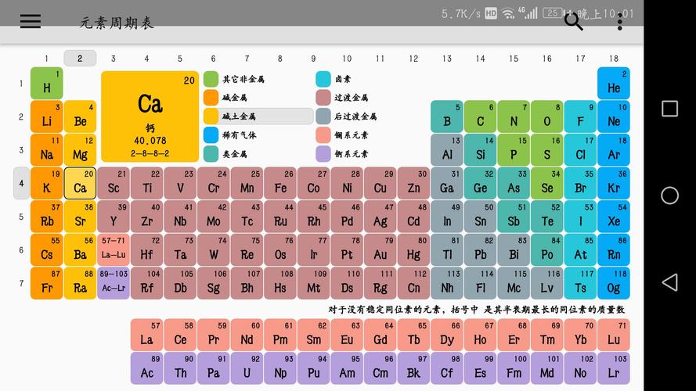Open the large Ca calcium detail card
The image size is (696, 391).
coord(150,117)
